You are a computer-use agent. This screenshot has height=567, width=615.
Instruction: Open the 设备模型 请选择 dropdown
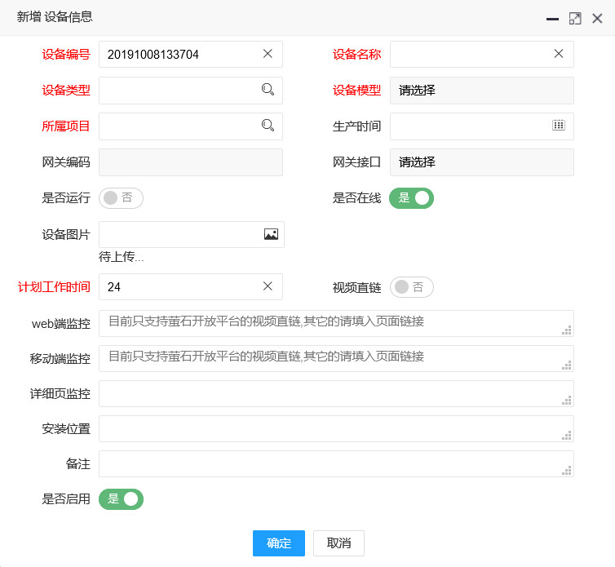pyautogui.click(x=482, y=91)
